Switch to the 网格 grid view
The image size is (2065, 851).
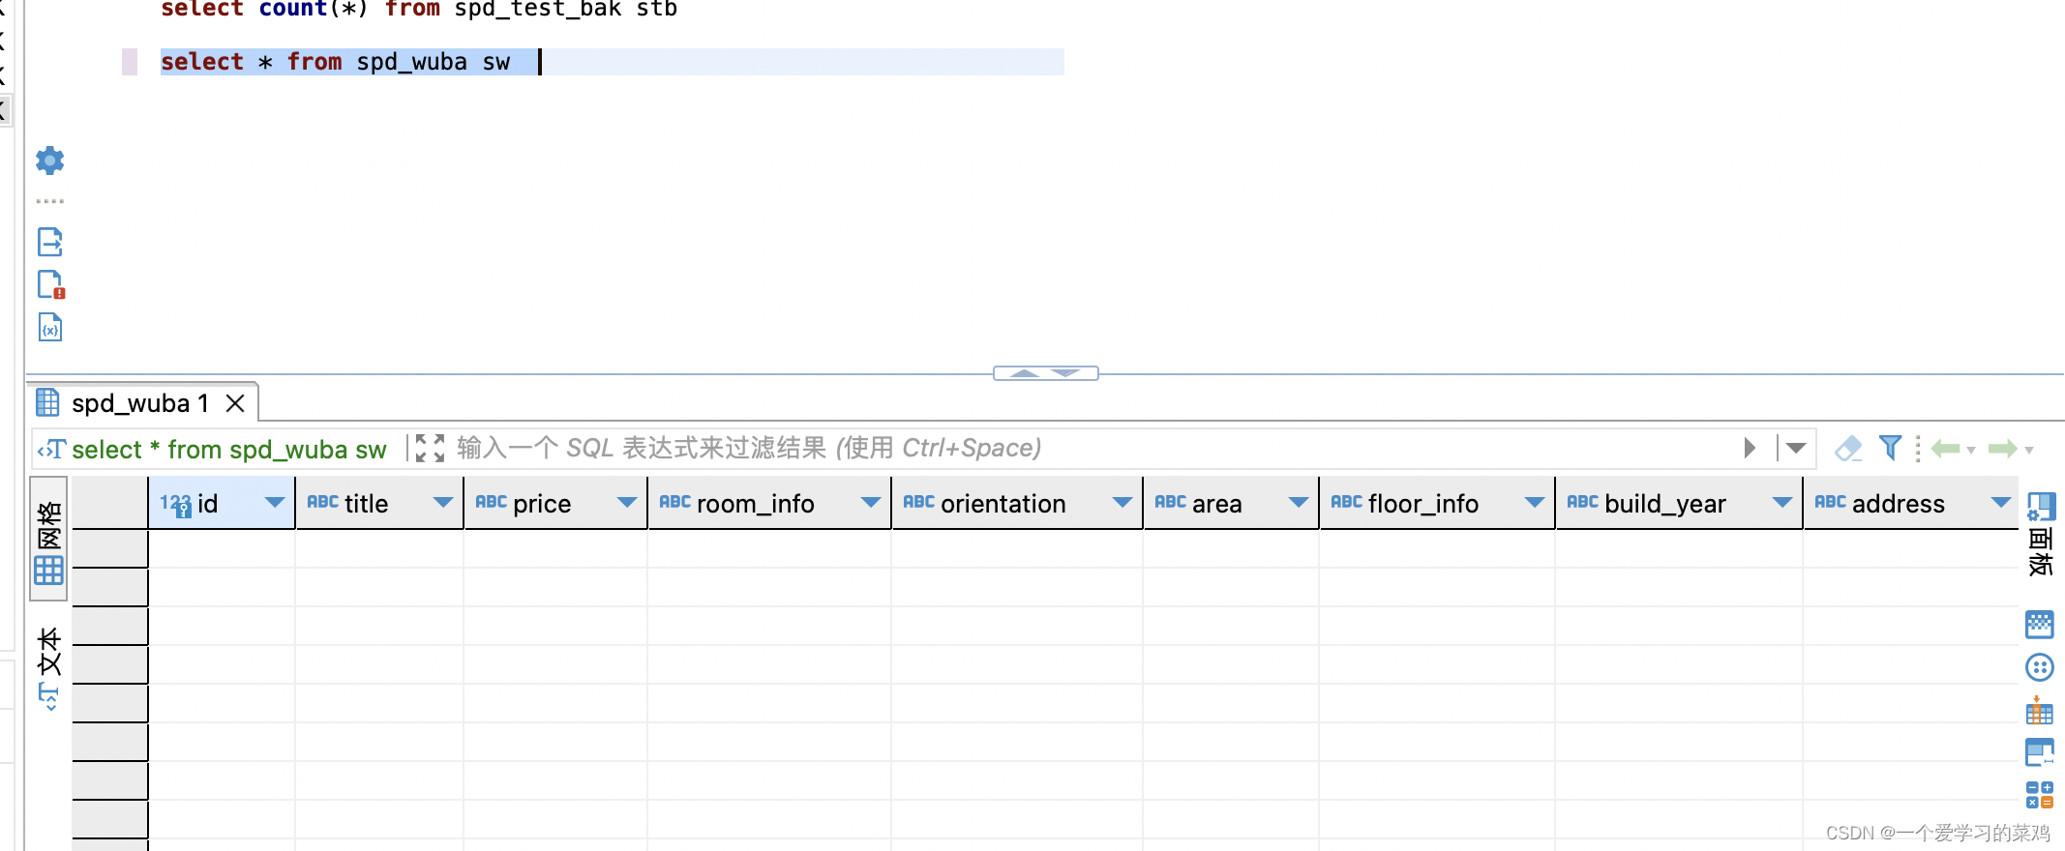[48, 540]
